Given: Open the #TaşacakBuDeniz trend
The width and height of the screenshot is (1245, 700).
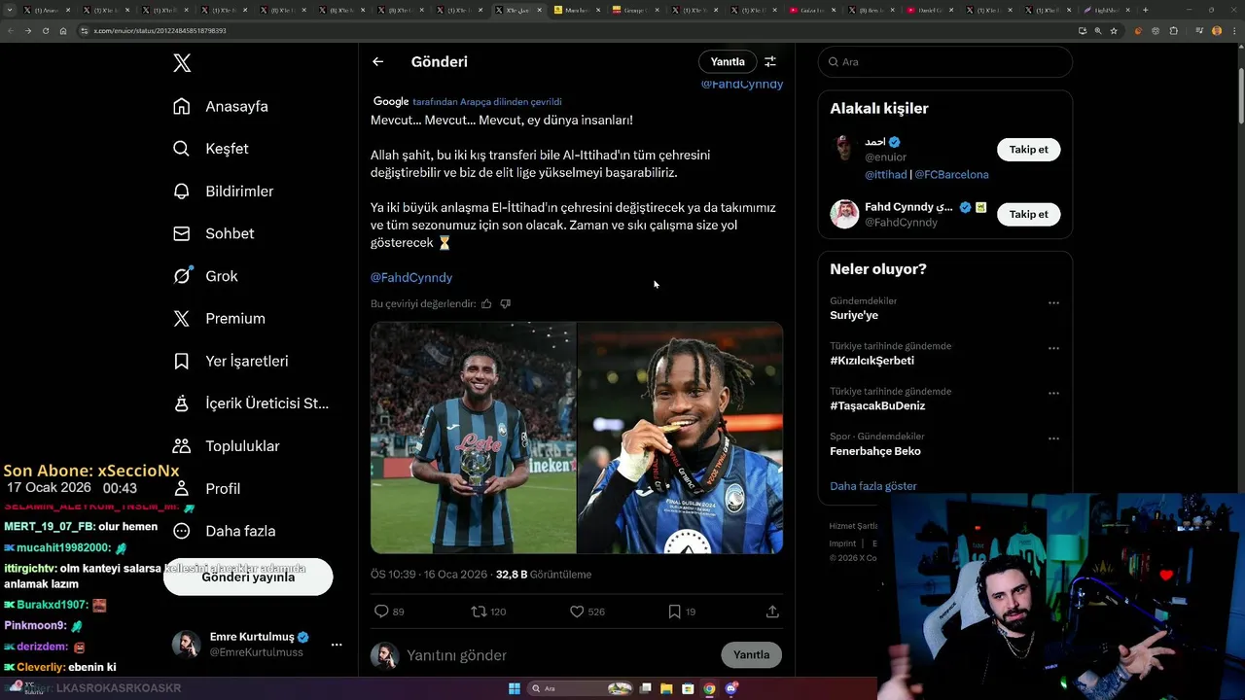Looking at the screenshot, I should pyautogui.click(x=877, y=406).
